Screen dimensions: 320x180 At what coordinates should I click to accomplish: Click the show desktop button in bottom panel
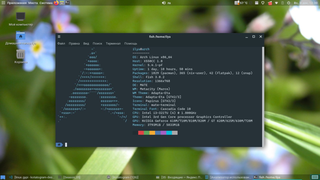click(x=3, y=177)
